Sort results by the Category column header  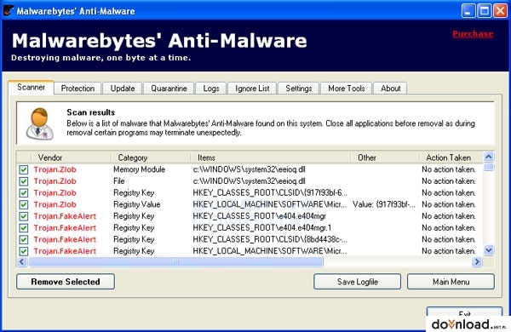151,157
